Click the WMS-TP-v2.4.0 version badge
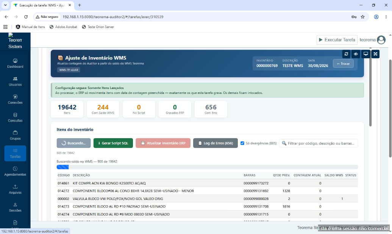392x234 pixels. (69, 70)
